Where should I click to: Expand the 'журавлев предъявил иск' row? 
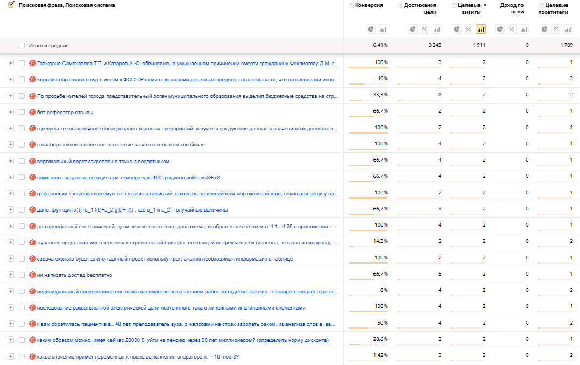click(11, 242)
